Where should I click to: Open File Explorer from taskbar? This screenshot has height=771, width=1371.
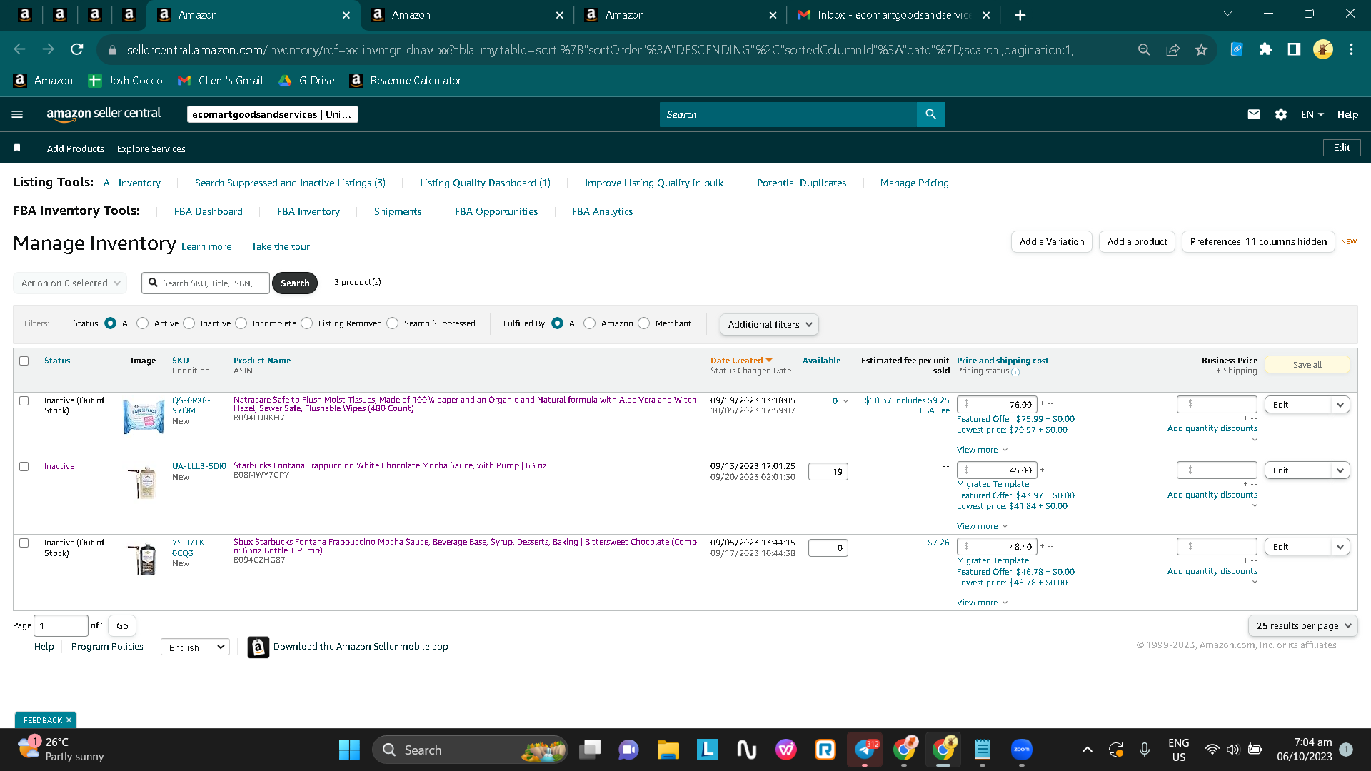(x=668, y=750)
